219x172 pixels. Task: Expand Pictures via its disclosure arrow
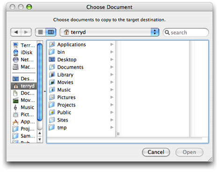tap(112, 97)
